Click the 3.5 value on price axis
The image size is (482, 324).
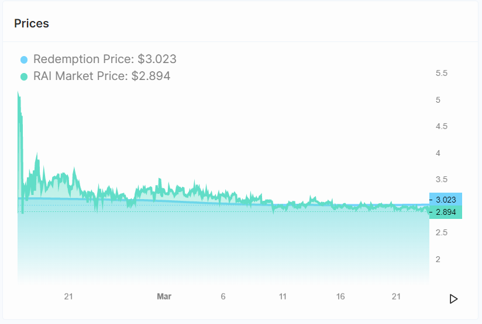coord(442,179)
